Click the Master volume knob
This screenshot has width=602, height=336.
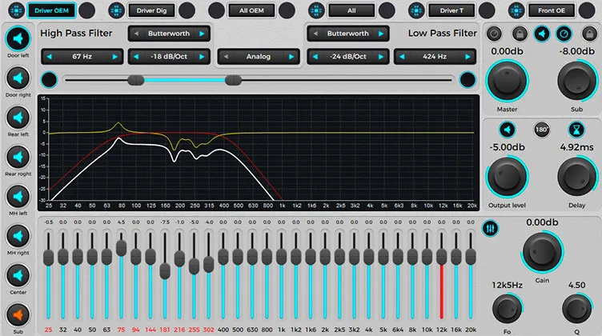click(507, 81)
